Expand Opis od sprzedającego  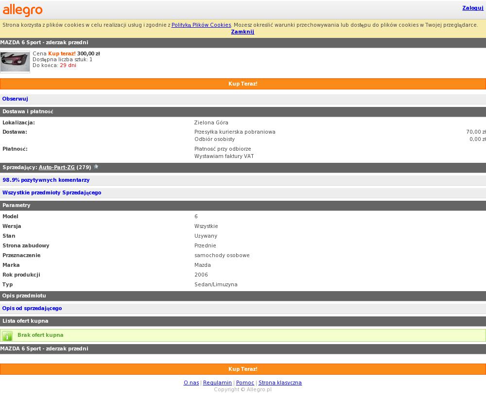pyautogui.click(x=32, y=308)
